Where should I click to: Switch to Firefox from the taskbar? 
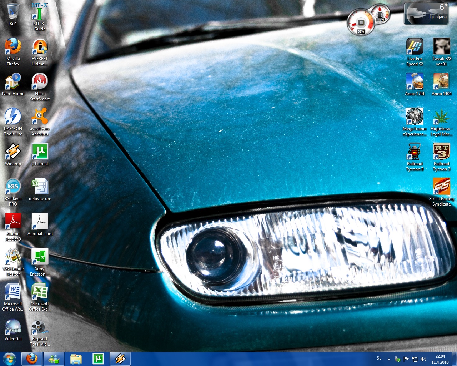click(32, 359)
